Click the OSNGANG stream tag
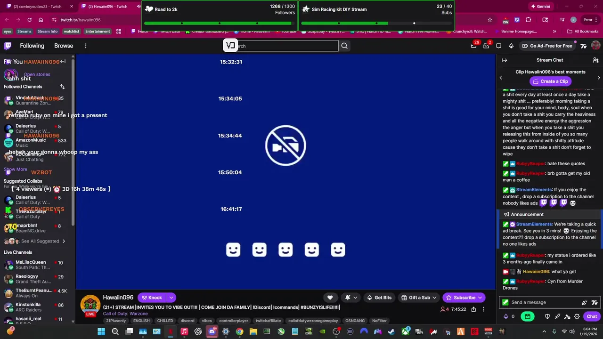Image resolution: width=603 pixels, height=339 pixels. (x=355, y=321)
